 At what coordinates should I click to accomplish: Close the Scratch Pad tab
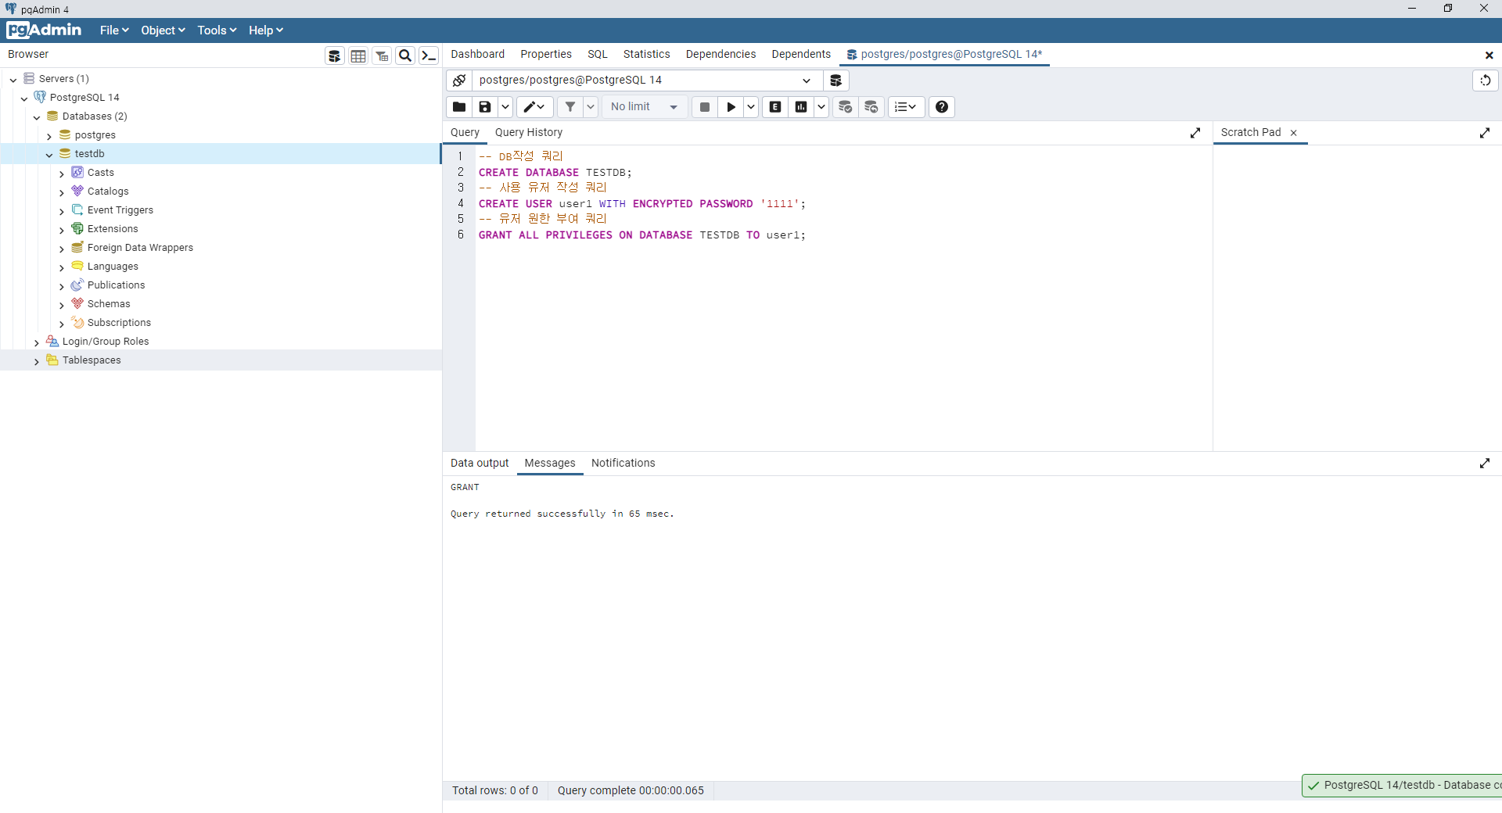point(1294,133)
